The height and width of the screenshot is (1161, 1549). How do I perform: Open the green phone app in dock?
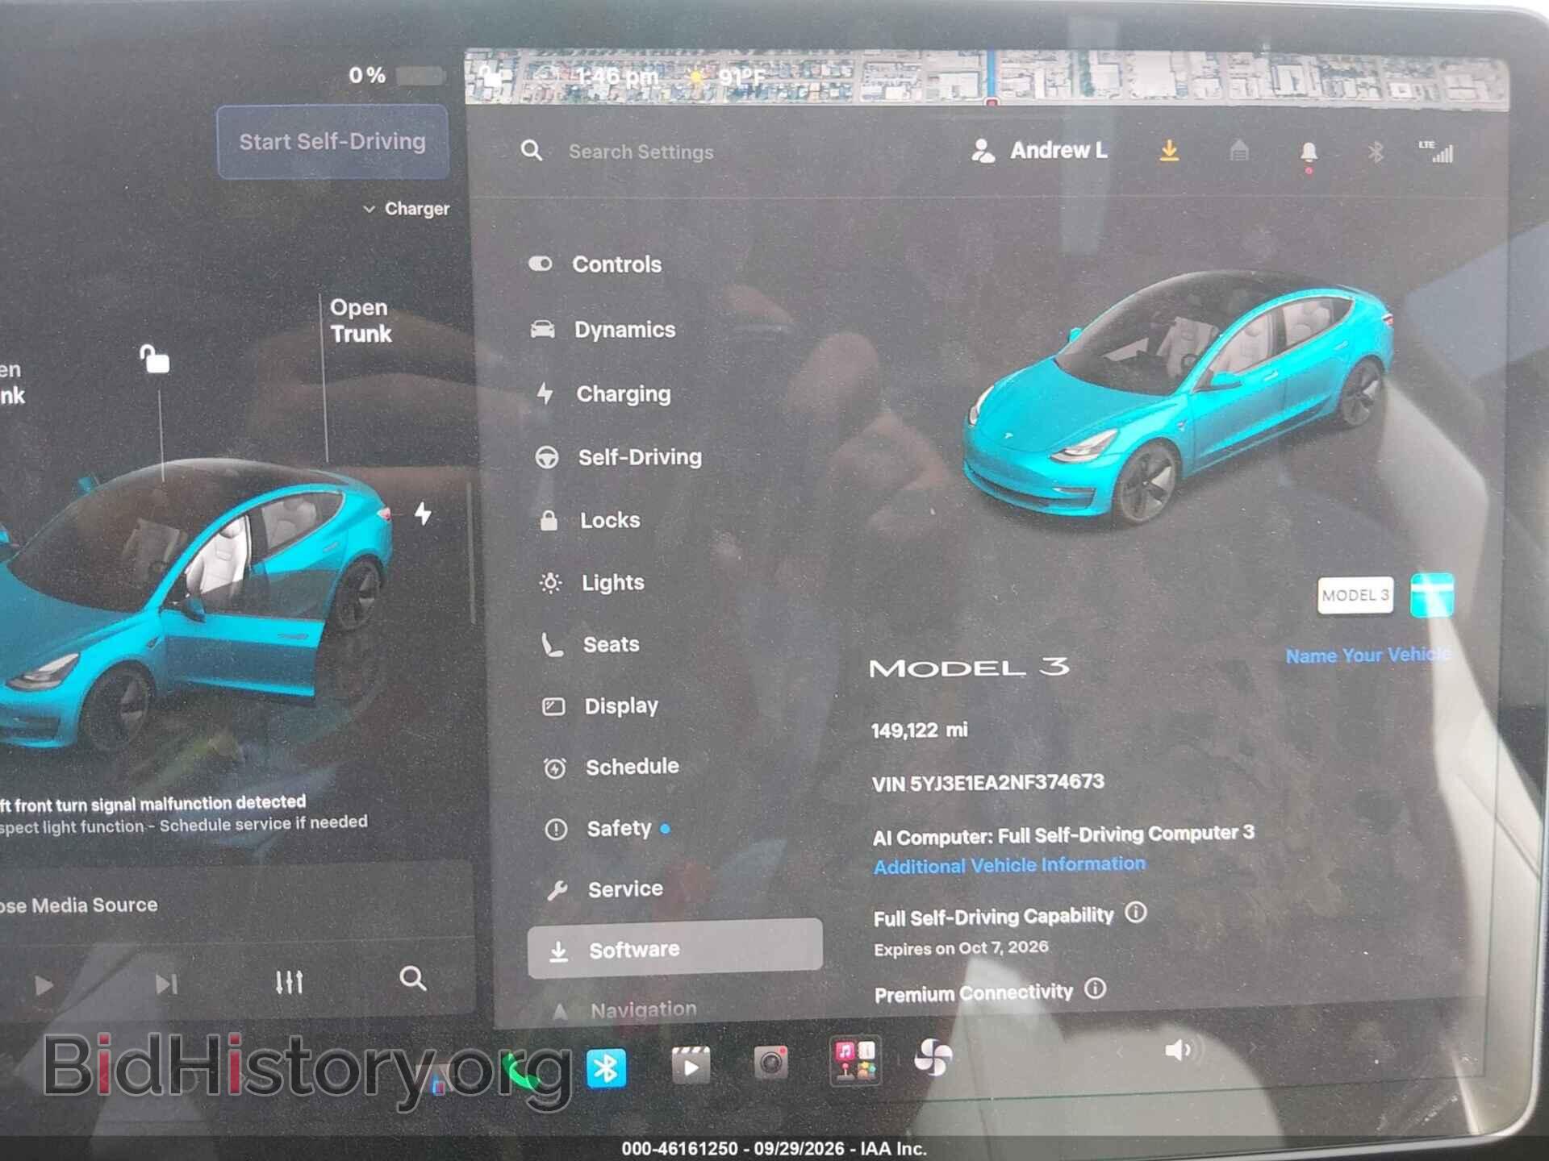click(522, 1072)
